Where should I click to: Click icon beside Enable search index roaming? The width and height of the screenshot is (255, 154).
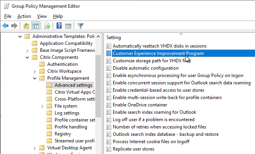[109, 112]
